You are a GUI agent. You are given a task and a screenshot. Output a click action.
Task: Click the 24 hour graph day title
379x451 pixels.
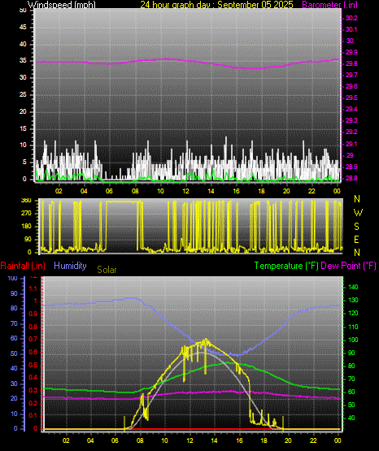[216, 4]
